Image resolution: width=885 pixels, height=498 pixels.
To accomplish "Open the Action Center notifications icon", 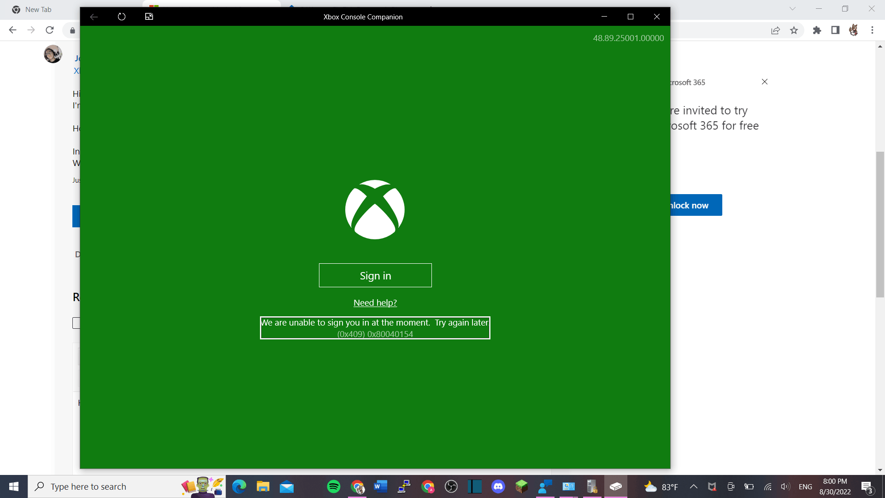I will 867,487.
